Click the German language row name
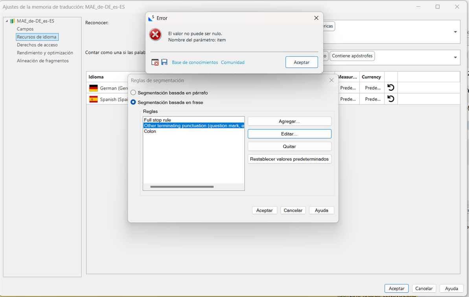The width and height of the screenshot is (469, 297). pos(114,88)
